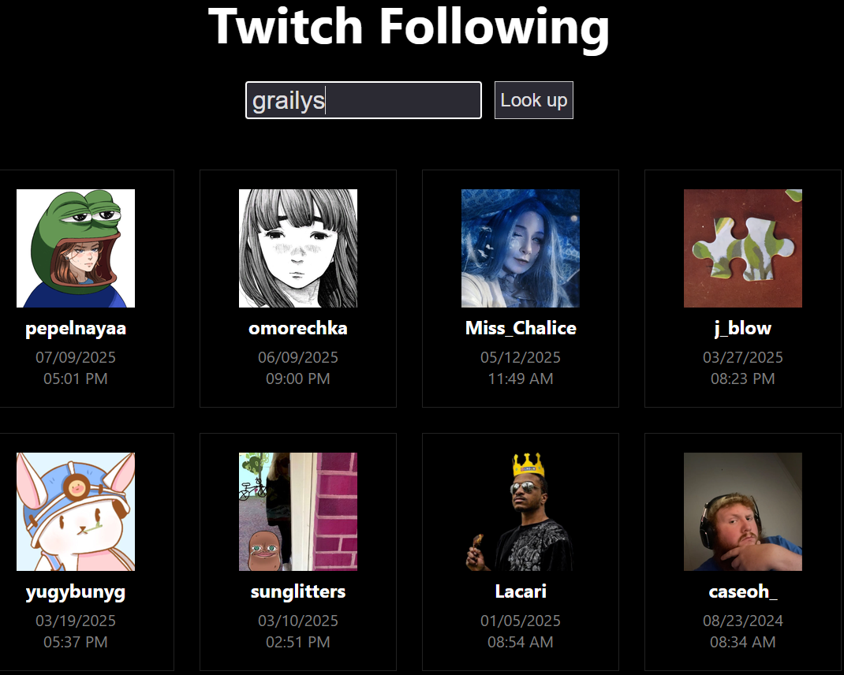
Task: Select Lacari's crowned man avatar
Action: click(x=521, y=511)
